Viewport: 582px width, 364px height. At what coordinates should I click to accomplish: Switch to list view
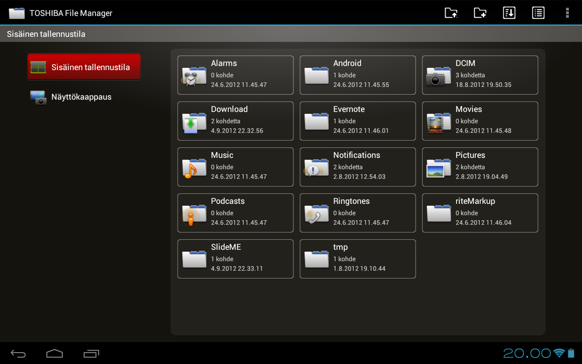538,13
